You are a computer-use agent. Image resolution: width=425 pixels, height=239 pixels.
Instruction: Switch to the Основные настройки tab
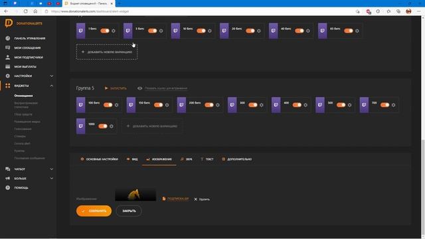(x=99, y=159)
